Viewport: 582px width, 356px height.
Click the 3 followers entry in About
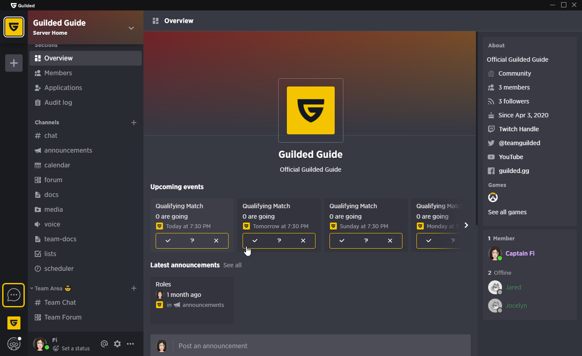click(x=514, y=101)
